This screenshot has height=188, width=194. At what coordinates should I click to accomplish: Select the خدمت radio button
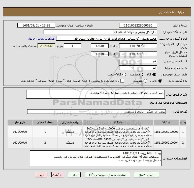click(x=141, y=74)
